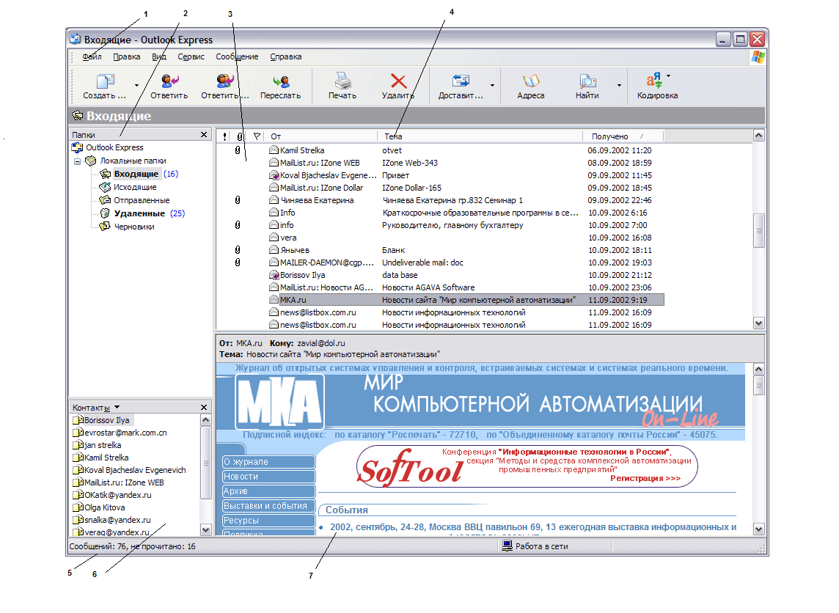This screenshot has width=839, height=613.
Task: Sort messages by Тема subject column
Action: point(480,136)
